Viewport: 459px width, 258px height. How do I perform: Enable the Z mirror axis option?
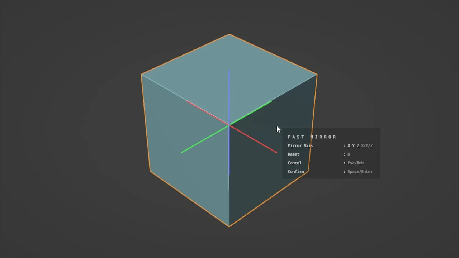point(358,145)
